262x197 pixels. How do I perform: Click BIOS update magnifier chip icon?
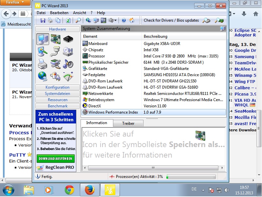pos(219,20)
